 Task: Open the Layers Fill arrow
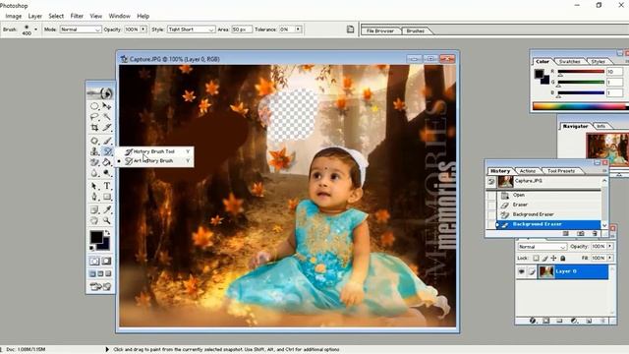point(610,258)
